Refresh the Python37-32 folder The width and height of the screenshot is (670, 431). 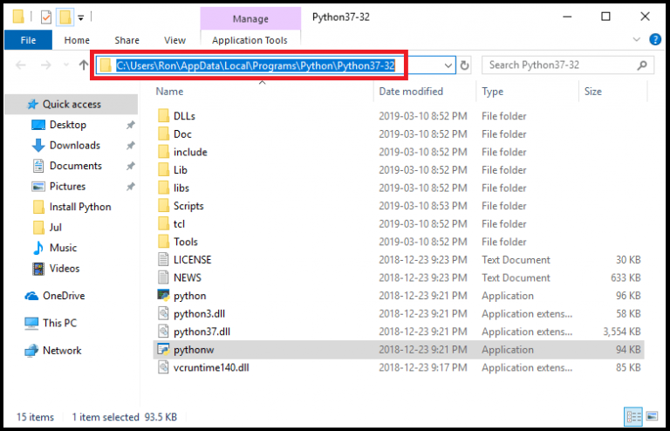[464, 65]
